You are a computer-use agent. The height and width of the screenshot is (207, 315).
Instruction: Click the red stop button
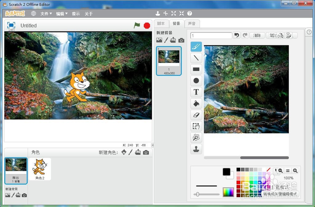point(147,26)
